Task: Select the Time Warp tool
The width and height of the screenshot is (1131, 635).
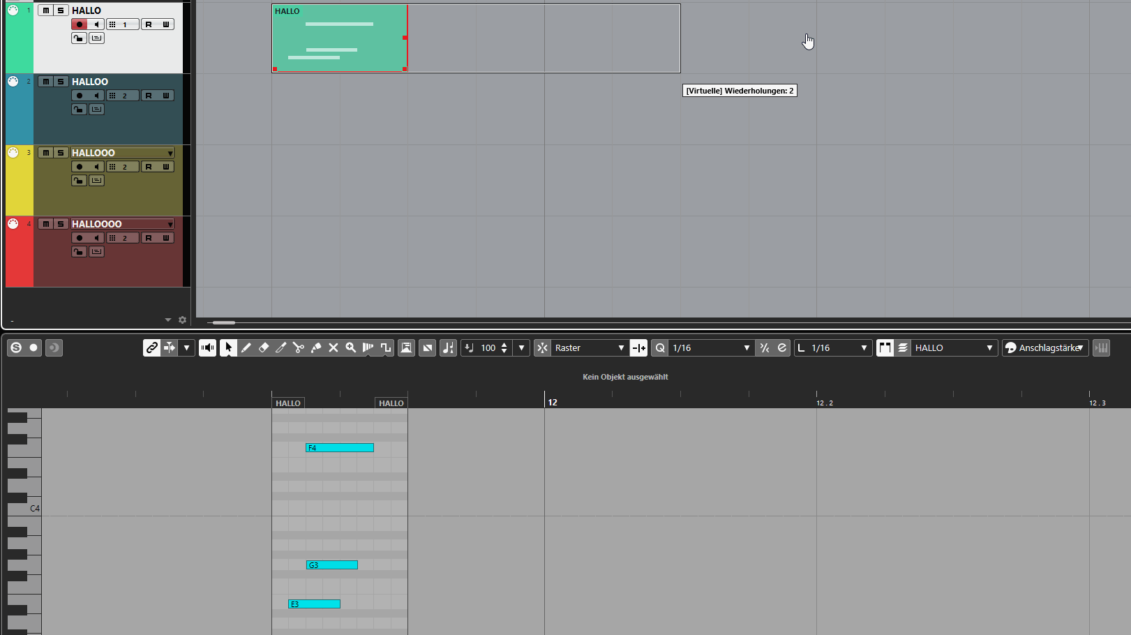Action: [368, 348]
